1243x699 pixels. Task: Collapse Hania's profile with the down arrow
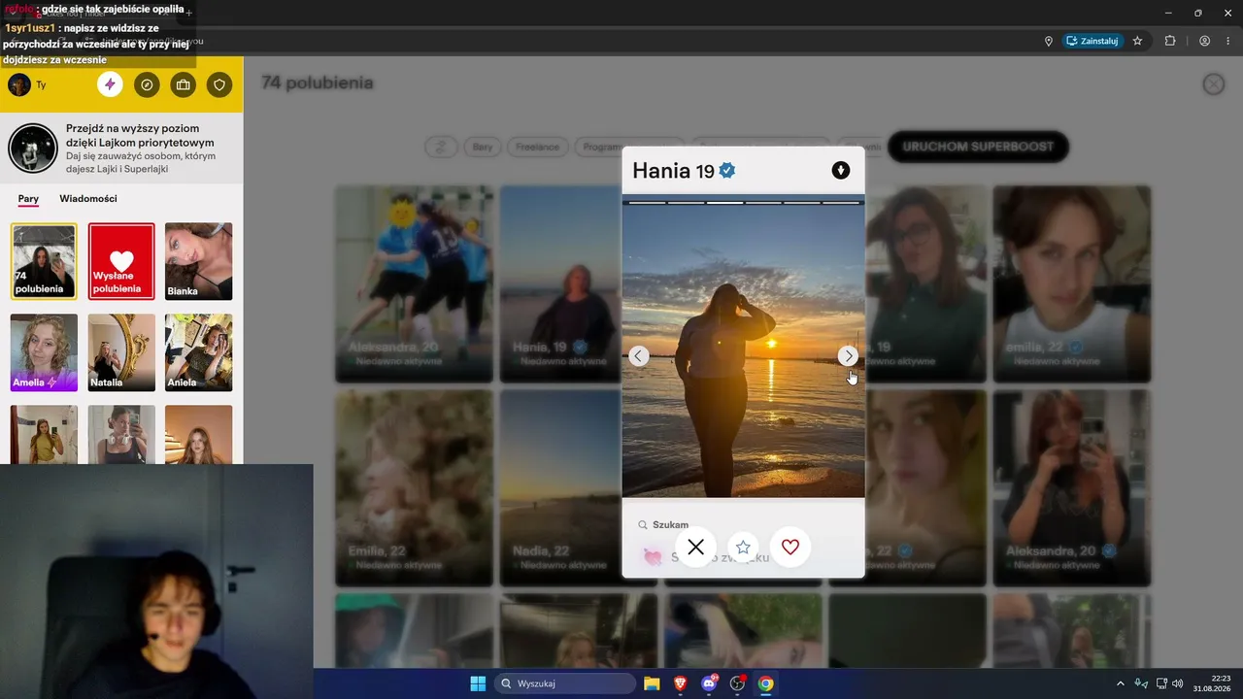(x=841, y=171)
